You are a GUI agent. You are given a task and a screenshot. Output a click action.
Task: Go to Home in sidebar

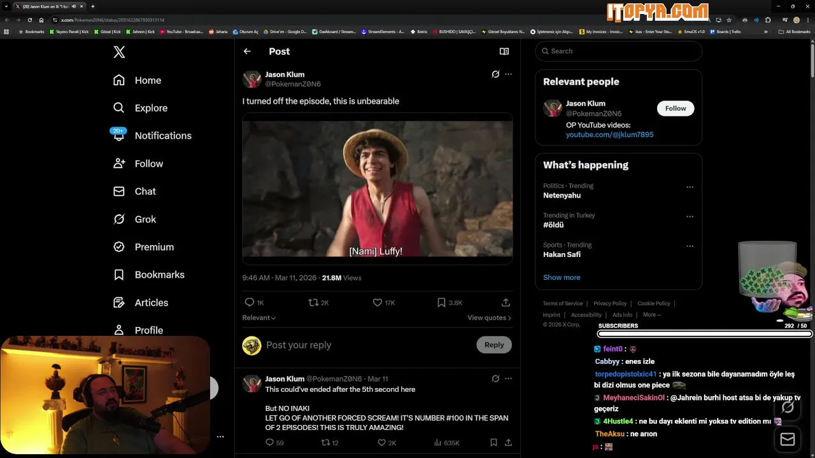[138, 80]
